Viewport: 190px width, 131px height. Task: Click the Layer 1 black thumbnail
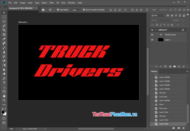(x=161, y=40)
